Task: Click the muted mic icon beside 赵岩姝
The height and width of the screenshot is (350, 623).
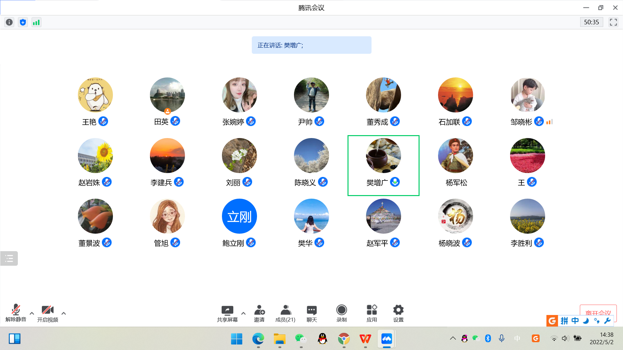Action: point(107,182)
